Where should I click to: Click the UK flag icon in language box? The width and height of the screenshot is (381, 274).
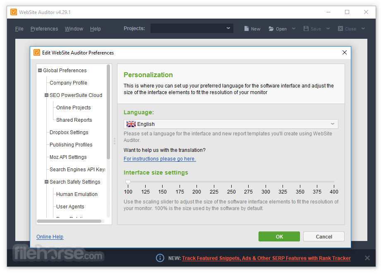coord(131,124)
